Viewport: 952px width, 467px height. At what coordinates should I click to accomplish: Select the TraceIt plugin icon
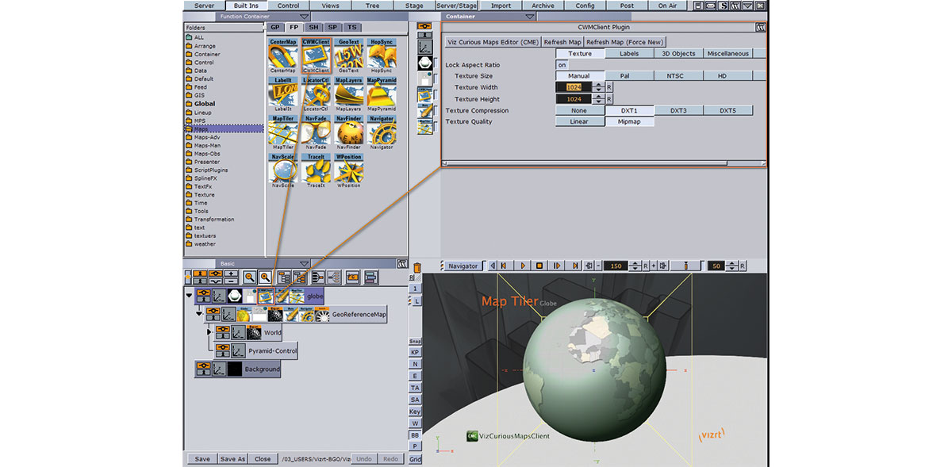(x=317, y=171)
